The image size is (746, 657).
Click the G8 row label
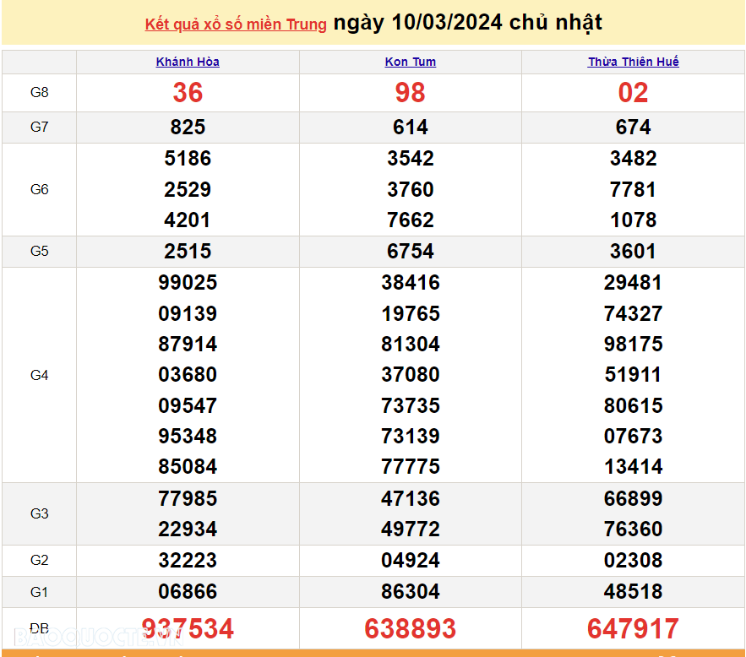click(40, 93)
